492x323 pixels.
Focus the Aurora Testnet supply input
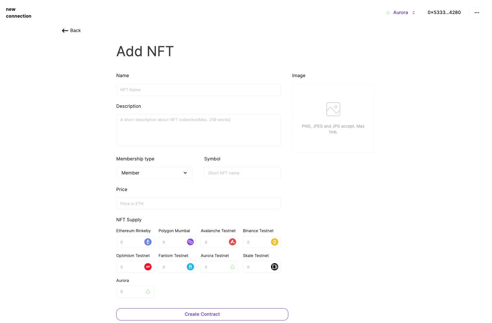coord(220,267)
